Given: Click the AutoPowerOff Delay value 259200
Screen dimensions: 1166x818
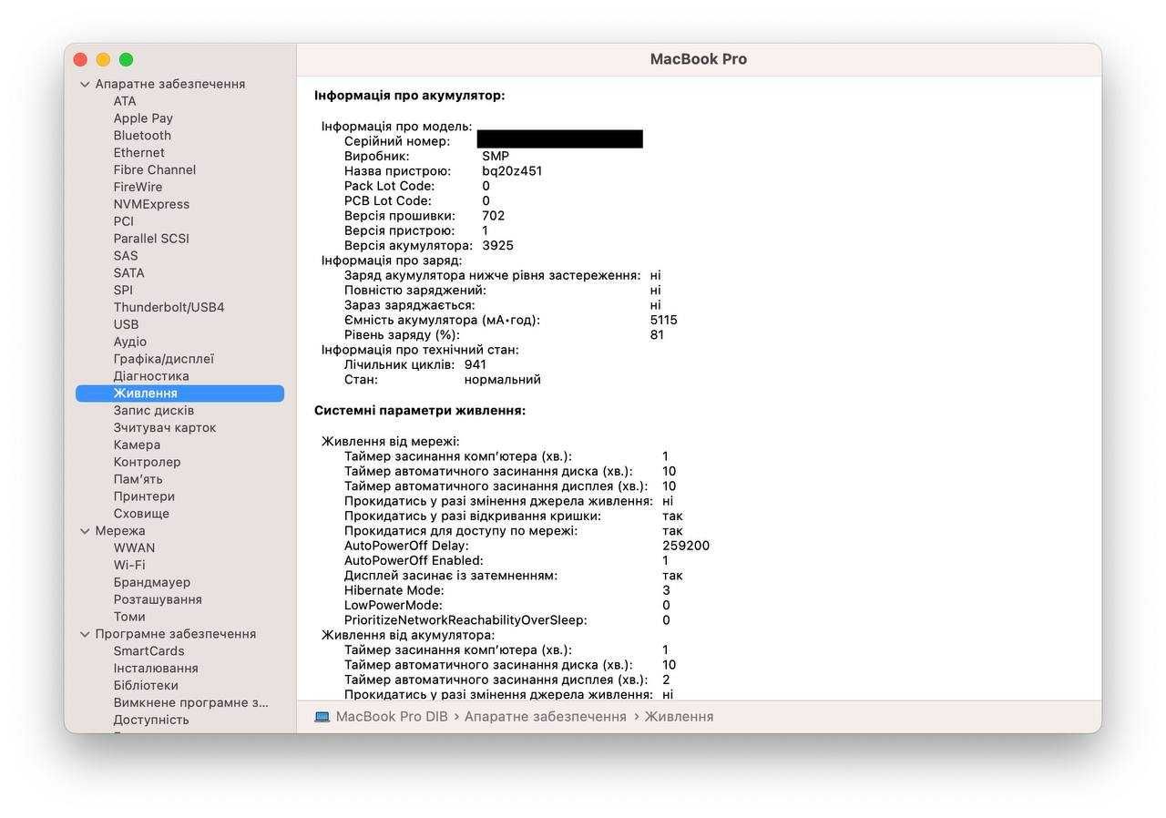Looking at the screenshot, I should 686,546.
